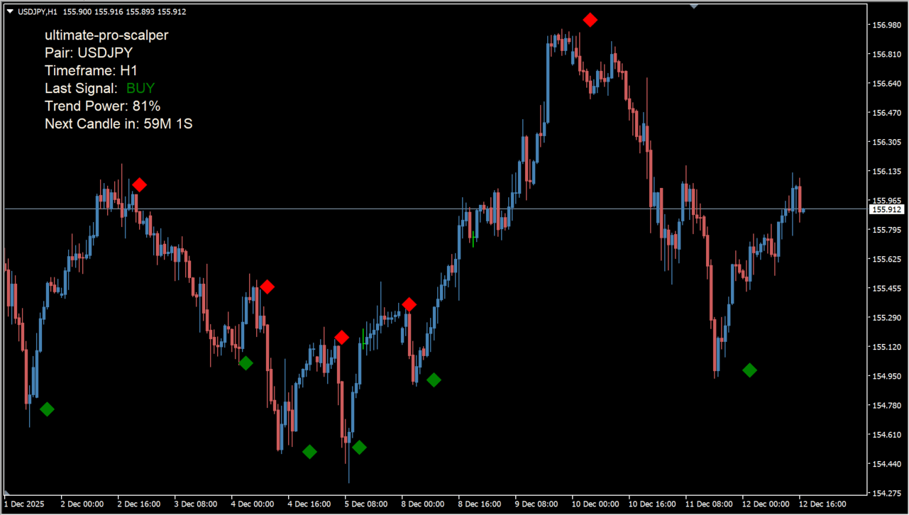Click the red sell diamond above the chart peak
Image resolution: width=909 pixels, height=515 pixels.
[590, 20]
